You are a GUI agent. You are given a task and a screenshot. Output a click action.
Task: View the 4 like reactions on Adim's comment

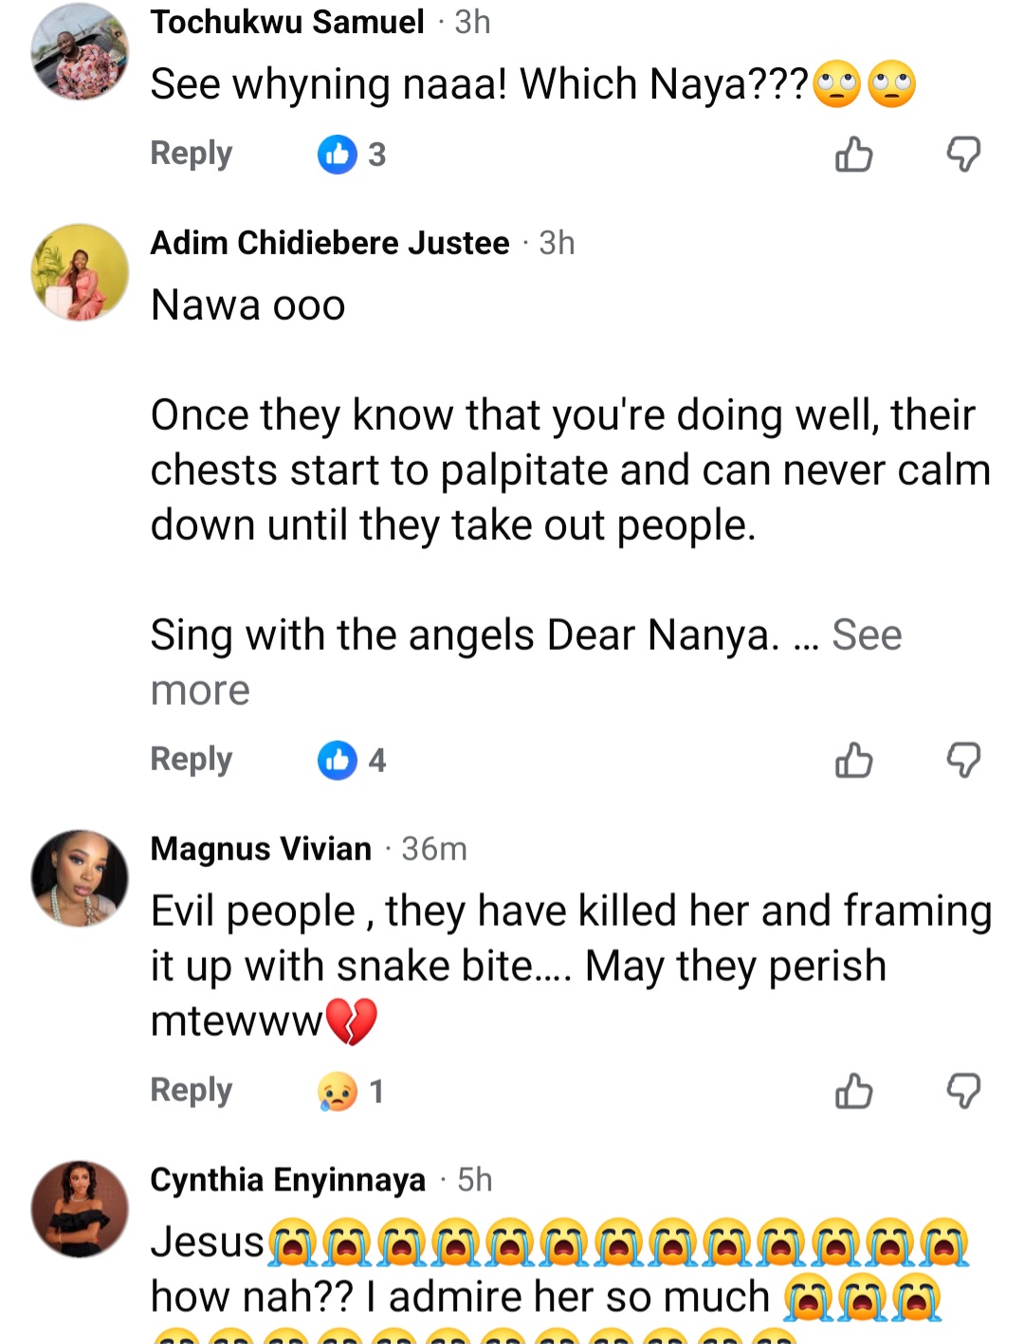click(x=352, y=760)
